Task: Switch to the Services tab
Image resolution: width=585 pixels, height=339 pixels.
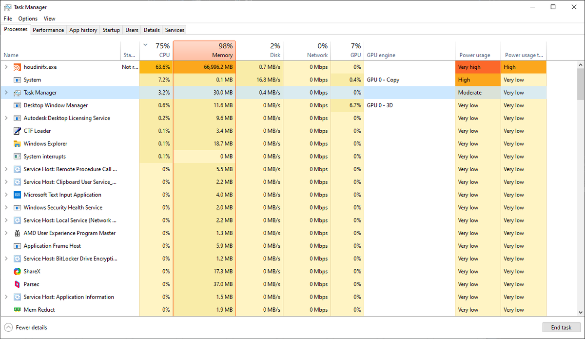Action: pyautogui.click(x=175, y=30)
